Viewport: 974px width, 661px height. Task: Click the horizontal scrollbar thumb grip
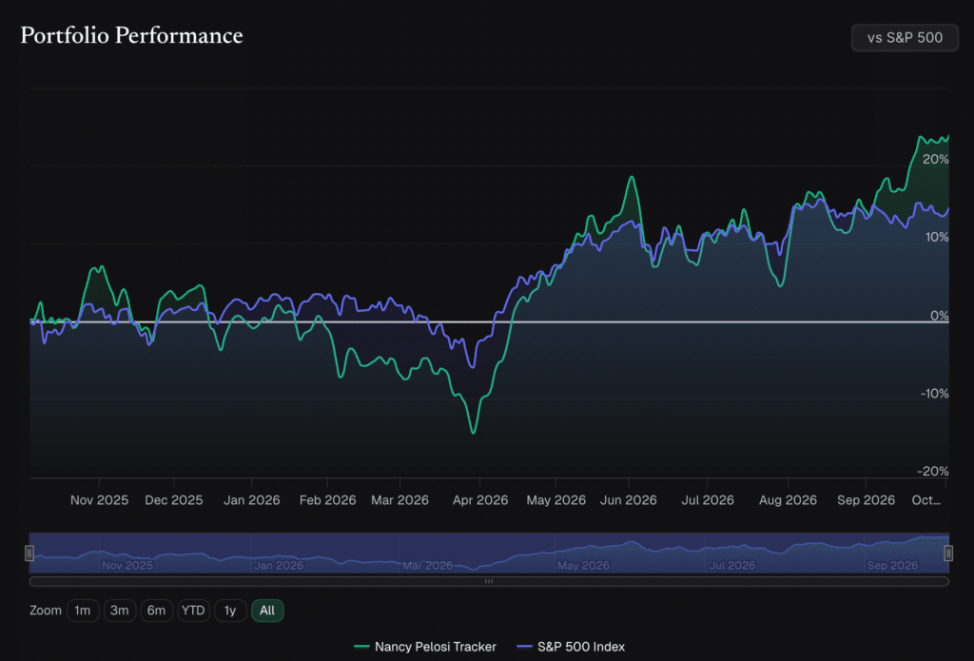[x=489, y=581]
